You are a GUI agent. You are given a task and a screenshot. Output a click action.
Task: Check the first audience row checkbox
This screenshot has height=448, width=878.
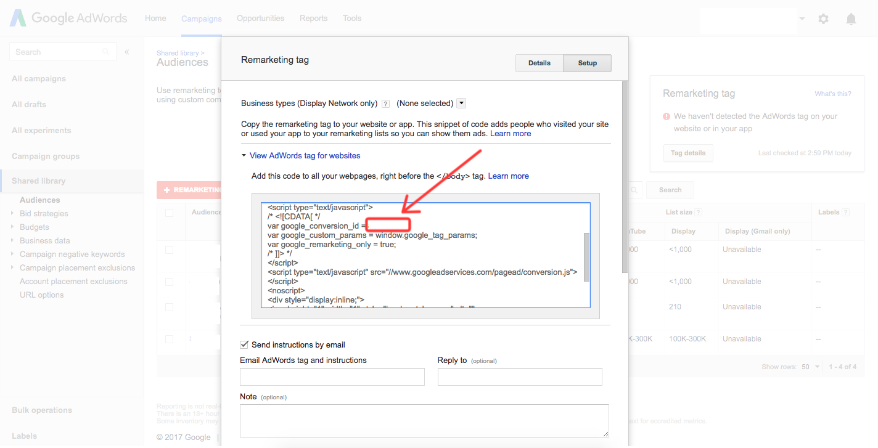[x=169, y=250]
